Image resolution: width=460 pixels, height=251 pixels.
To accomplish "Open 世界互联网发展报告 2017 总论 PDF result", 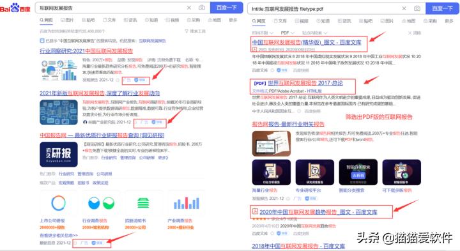I will pos(298,83).
